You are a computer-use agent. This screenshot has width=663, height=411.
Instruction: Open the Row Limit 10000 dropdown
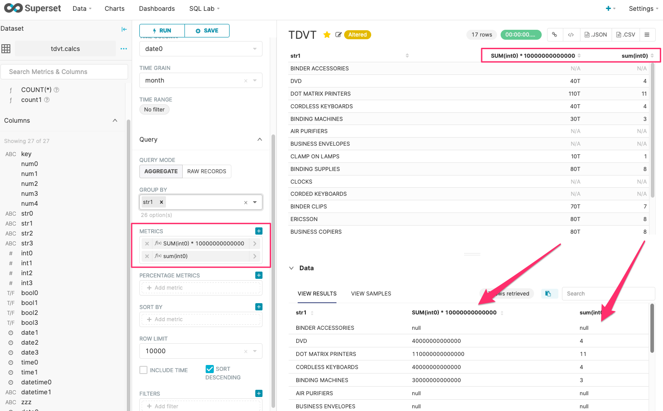(x=255, y=351)
